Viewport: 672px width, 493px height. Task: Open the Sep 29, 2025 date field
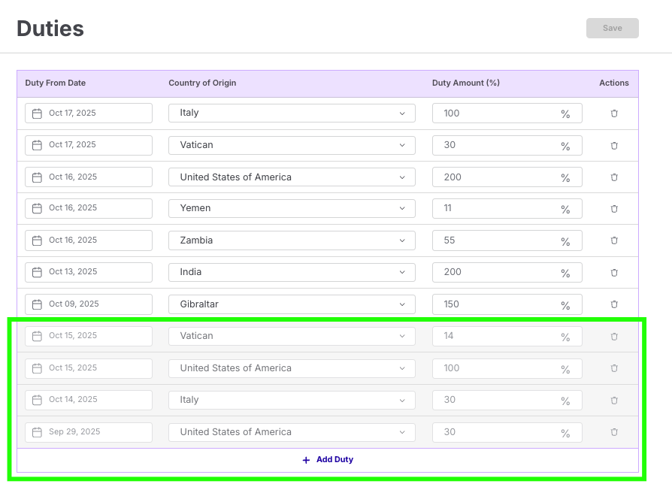click(89, 432)
